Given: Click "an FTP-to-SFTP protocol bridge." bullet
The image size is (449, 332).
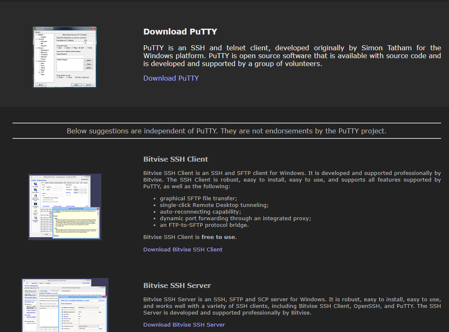Looking at the screenshot, I should [x=204, y=225].
